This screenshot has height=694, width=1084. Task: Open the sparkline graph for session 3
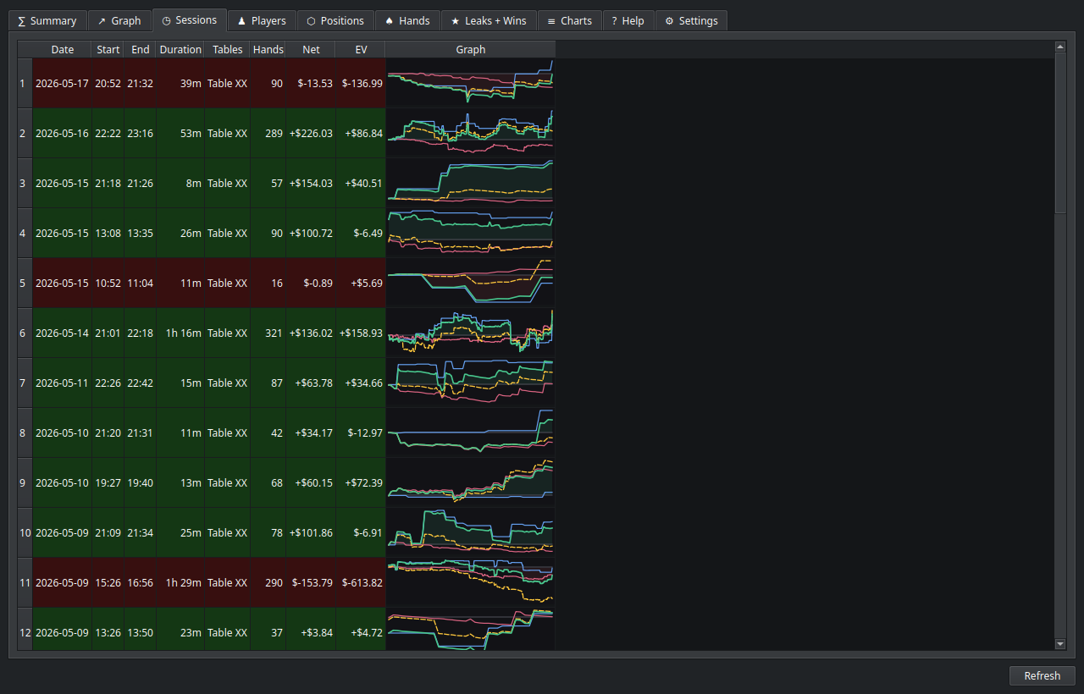(471, 183)
